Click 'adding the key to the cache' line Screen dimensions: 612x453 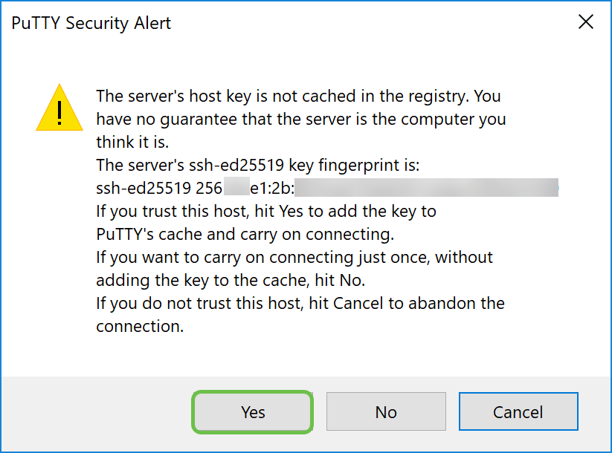coord(231,280)
